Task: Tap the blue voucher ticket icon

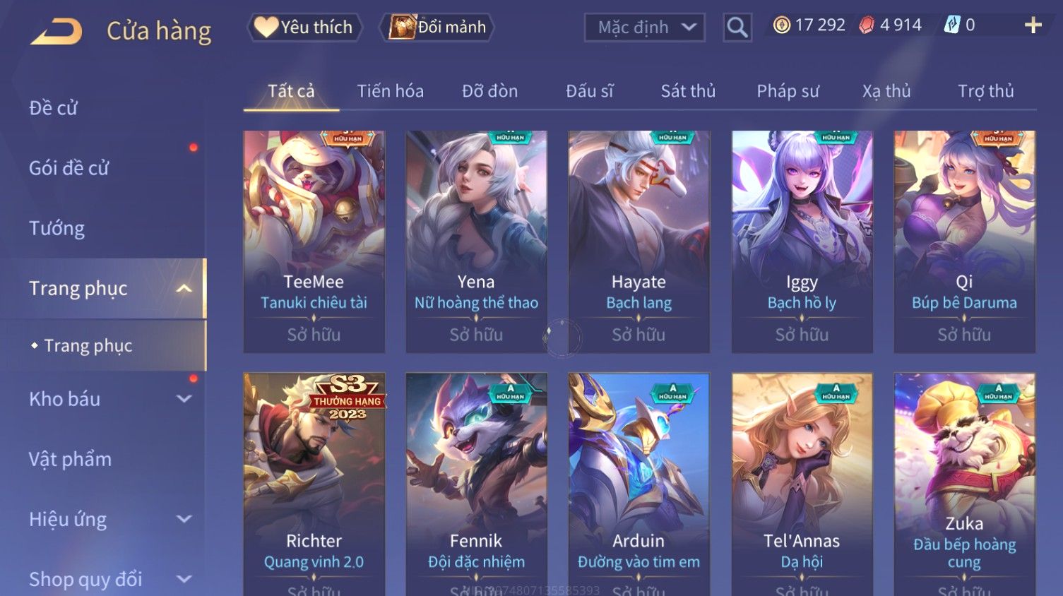Action: pyautogui.click(x=952, y=25)
